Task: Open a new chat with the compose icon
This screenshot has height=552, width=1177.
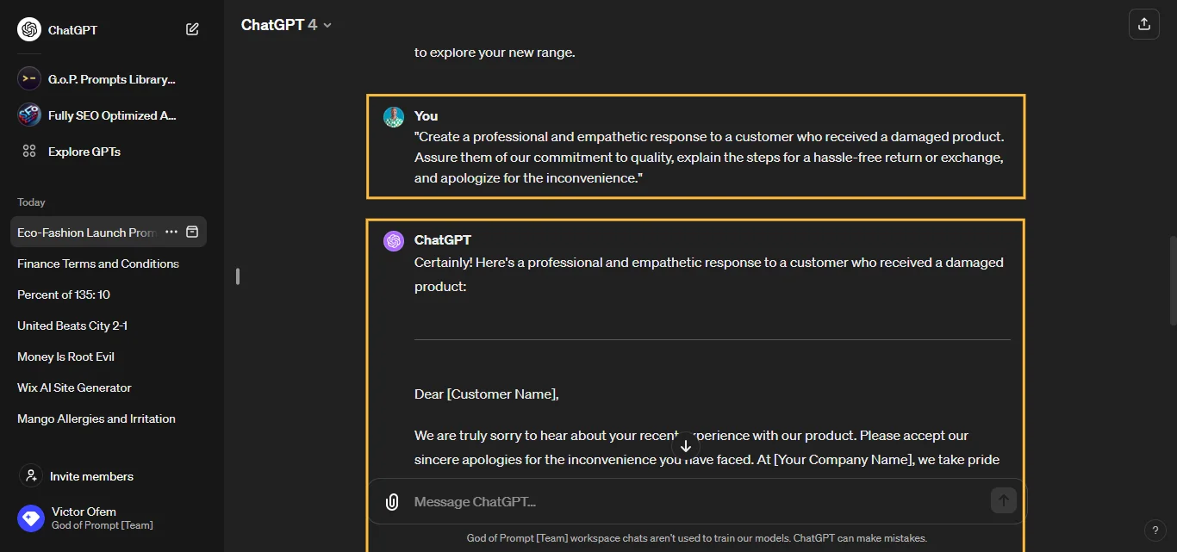Action: [x=192, y=28]
